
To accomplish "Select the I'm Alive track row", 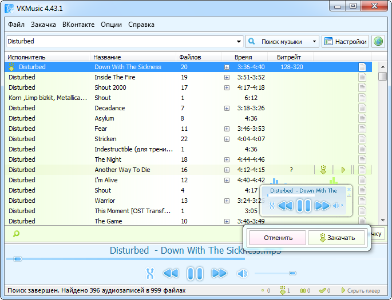I will 188,180.
